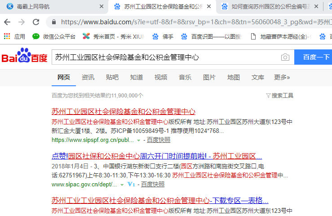332x216 pixels.
Task: Open the 应用 apps grid bookmark
Action: [14, 36]
